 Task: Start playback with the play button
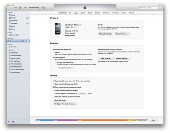tap(20, 8)
